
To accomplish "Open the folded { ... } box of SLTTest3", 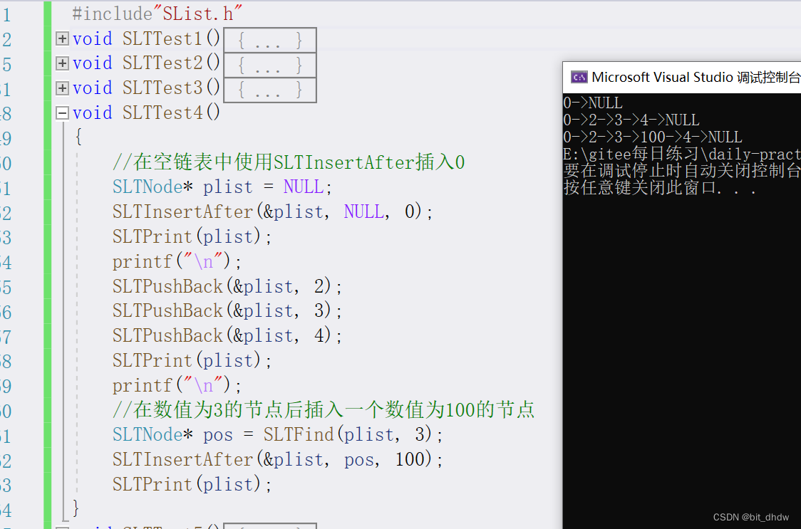I will point(269,90).
